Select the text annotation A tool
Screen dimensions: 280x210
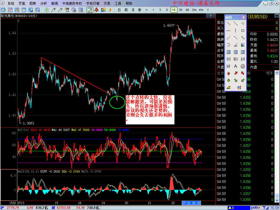pos(235,66)
